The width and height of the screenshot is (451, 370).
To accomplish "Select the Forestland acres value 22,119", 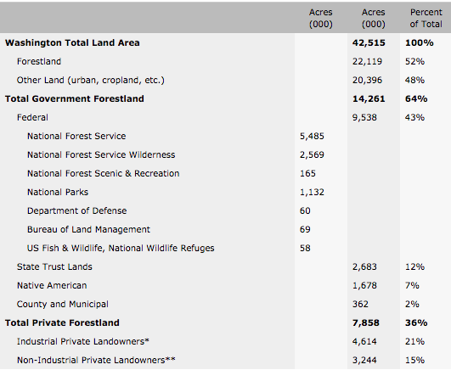I will (x=367, y=61).
